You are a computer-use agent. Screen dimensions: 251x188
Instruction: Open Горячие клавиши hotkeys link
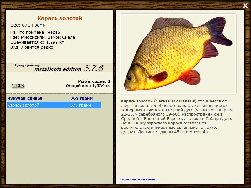tap(137, 179)
